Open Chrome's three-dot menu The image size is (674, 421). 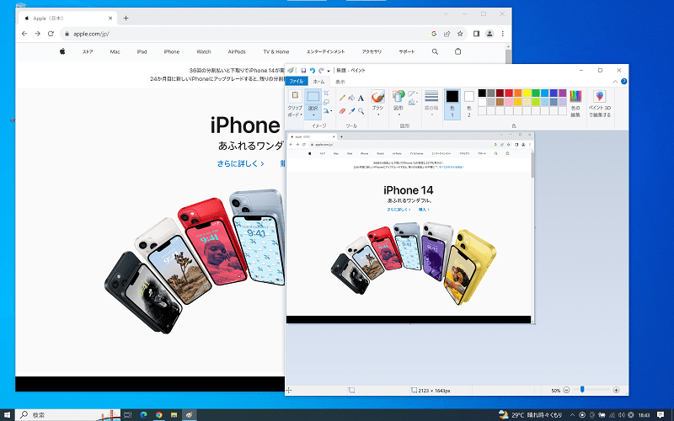(502, 34)
